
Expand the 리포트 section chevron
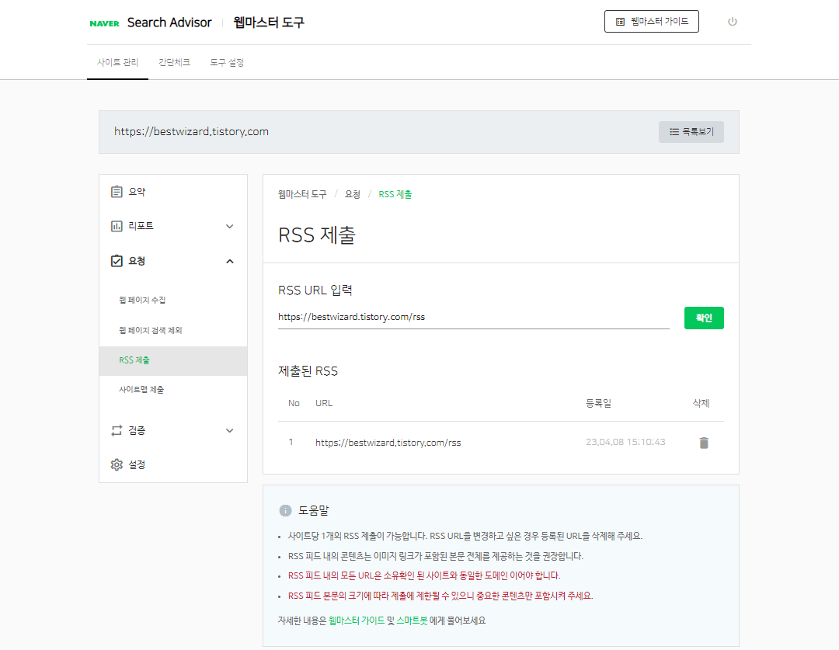click(229, 225)
